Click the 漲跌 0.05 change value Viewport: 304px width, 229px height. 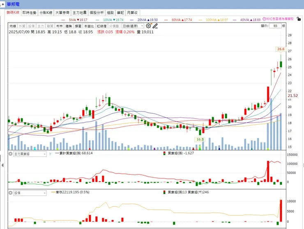(x=105, y=32)
